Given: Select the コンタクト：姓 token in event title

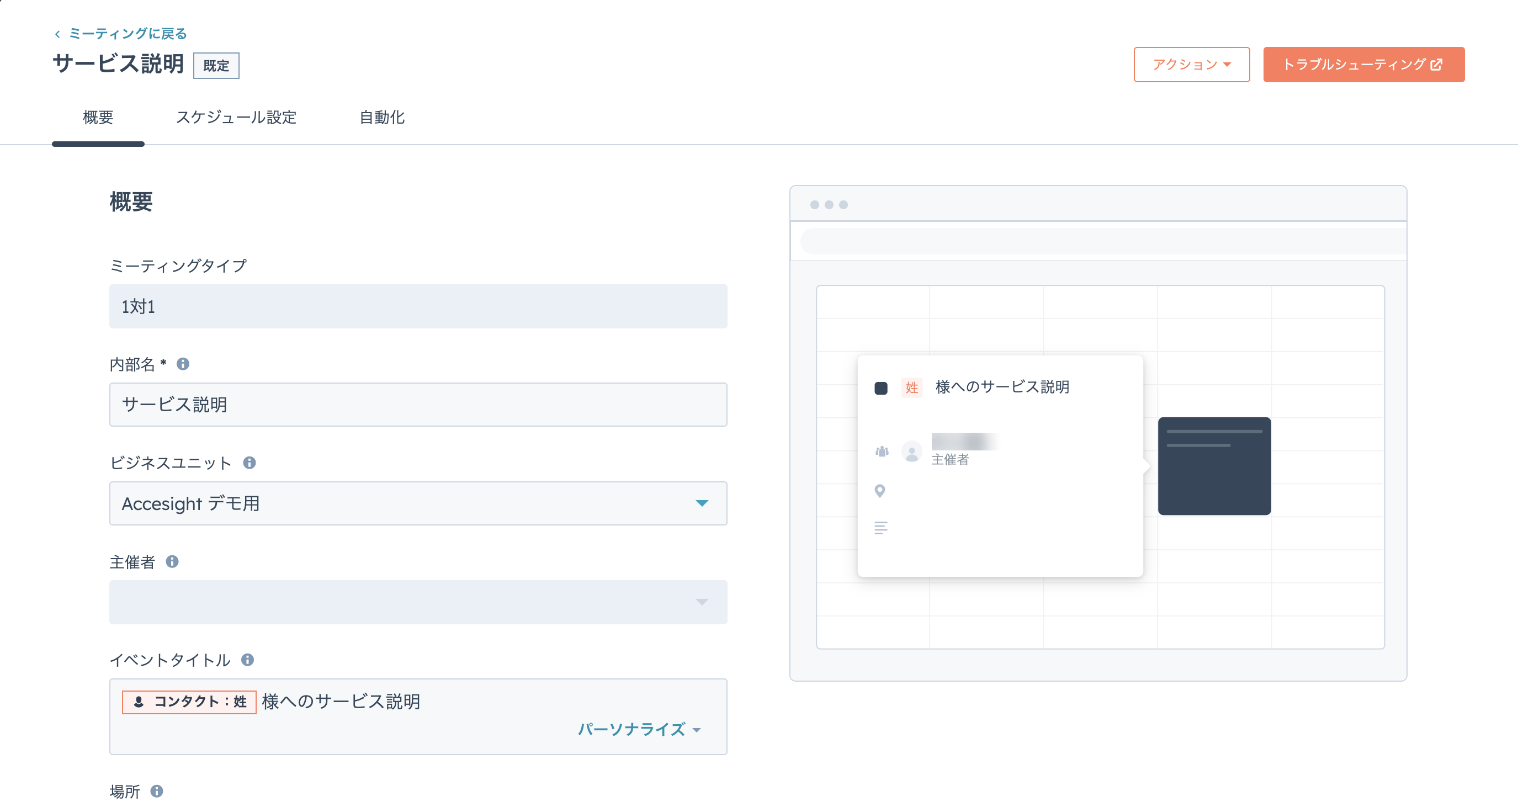Looking at the screenshot, I should tap(189, 702).
